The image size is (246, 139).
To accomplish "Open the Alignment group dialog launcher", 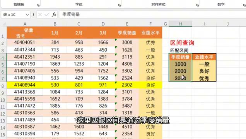I will pos(197,5).
